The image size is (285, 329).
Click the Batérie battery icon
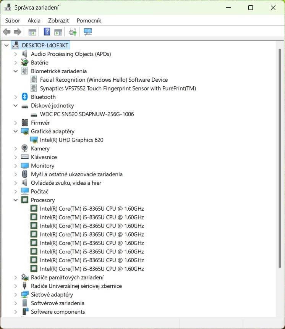tap(25, 63)
